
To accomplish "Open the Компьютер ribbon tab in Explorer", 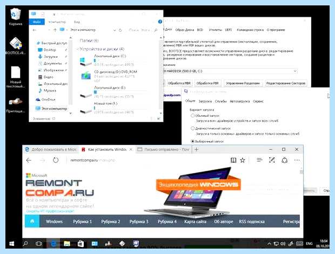I will pos(57,22).
